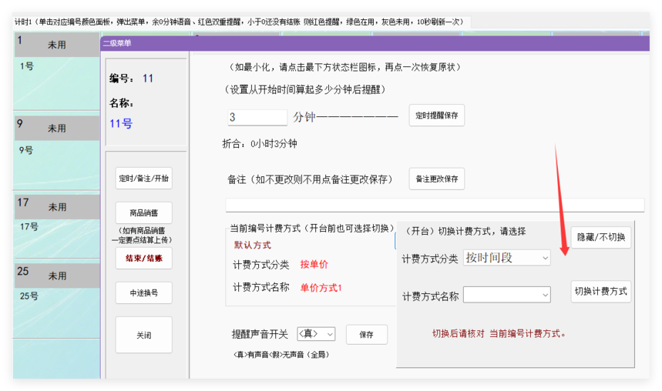
Task: Select the grey panel number 9 未用
Action: pos(57,128)
